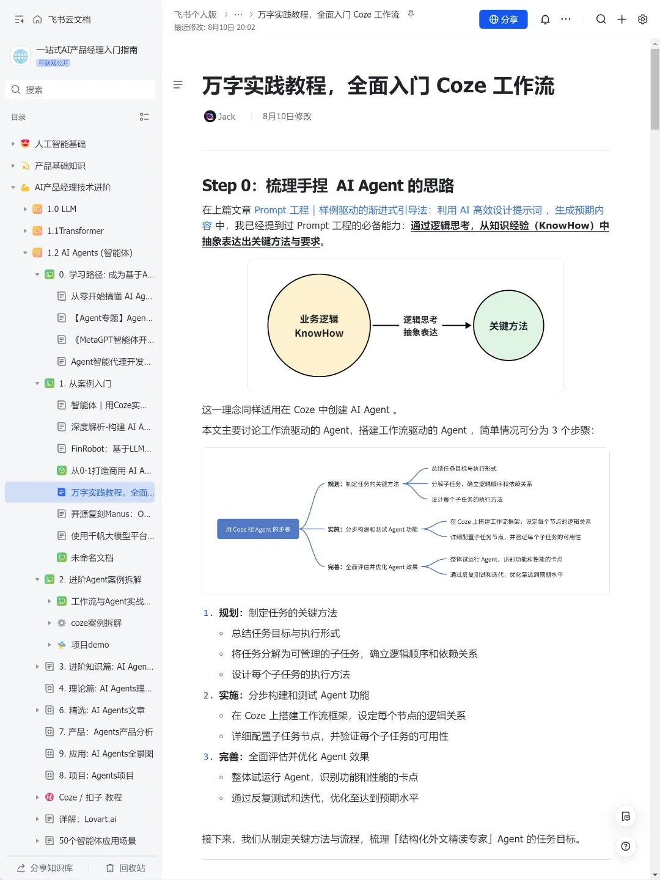Open the floating comments panel icon

tap(625, 816)
